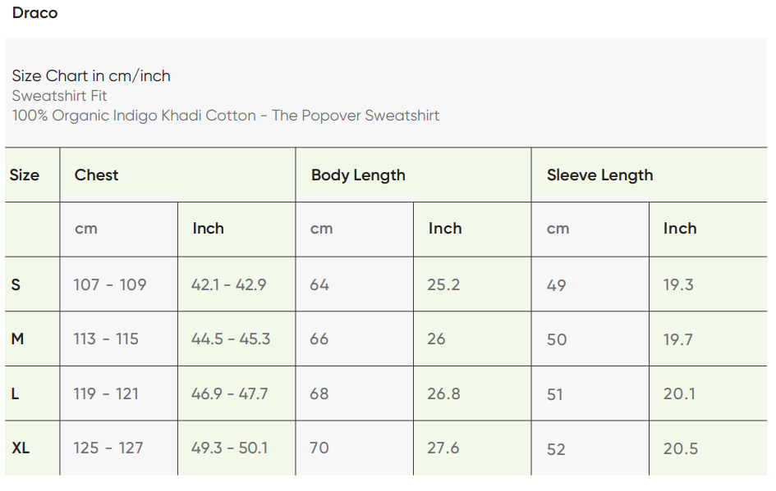776x491 pixels.
Task: Click the 19.3 sleeve length inch cell
Action: [678, 285]
